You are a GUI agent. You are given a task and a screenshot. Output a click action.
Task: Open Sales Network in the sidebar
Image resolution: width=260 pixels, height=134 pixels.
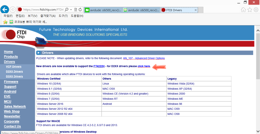click(15, 106)
